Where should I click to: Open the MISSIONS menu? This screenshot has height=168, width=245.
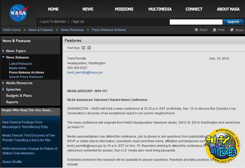pos(124,9)
